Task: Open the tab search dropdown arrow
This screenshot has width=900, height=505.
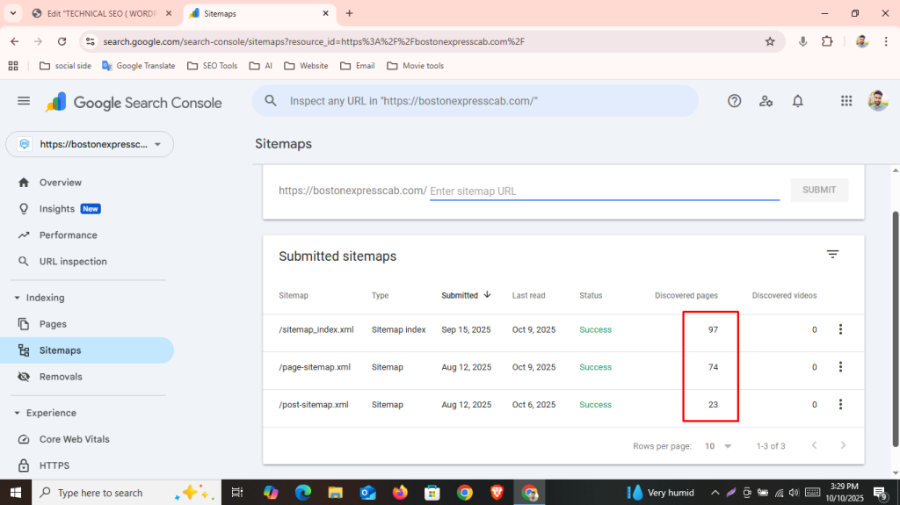Action: [12, 13]
